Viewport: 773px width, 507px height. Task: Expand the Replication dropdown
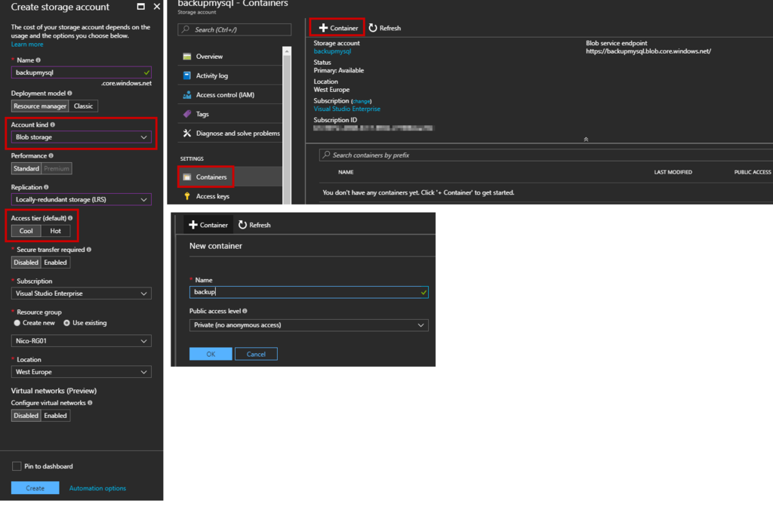tap(81, 198)
